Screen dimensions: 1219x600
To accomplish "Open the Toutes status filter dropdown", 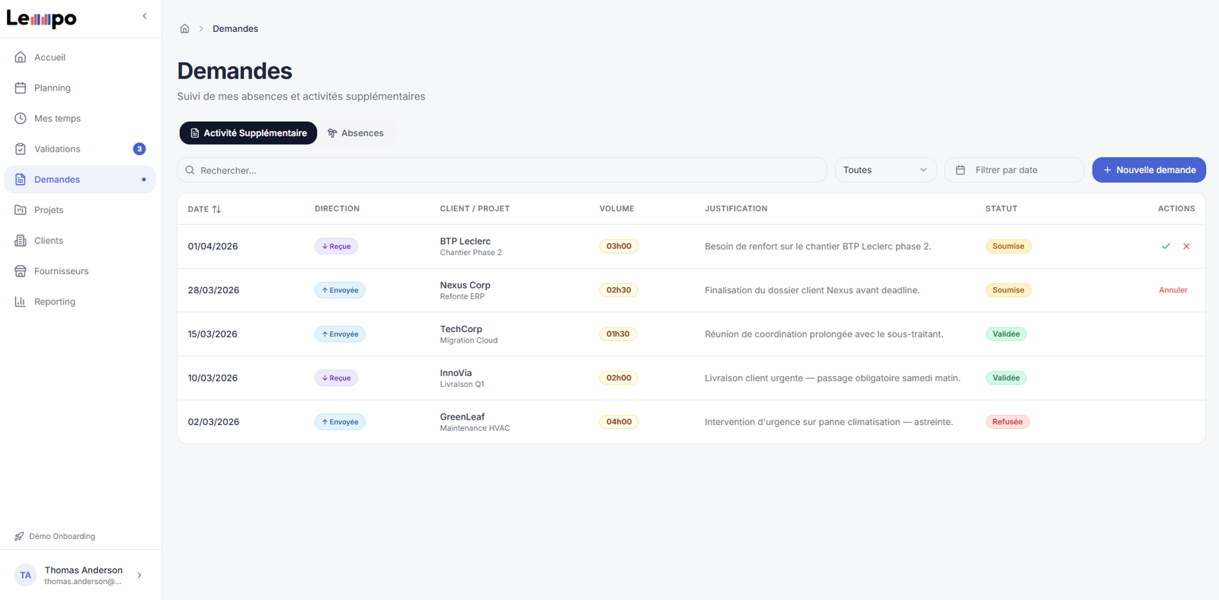I will click(x=885, y=170).
